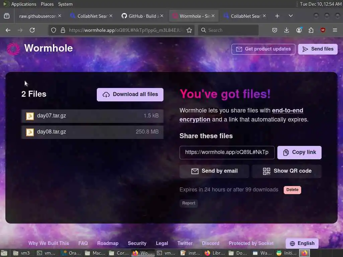Open the Discord footer link

210,243
